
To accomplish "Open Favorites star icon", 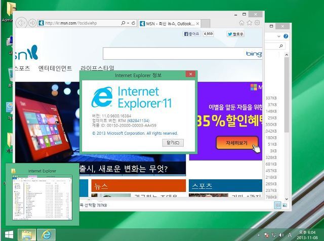I will pyautogui.click(x=250, y=23).
